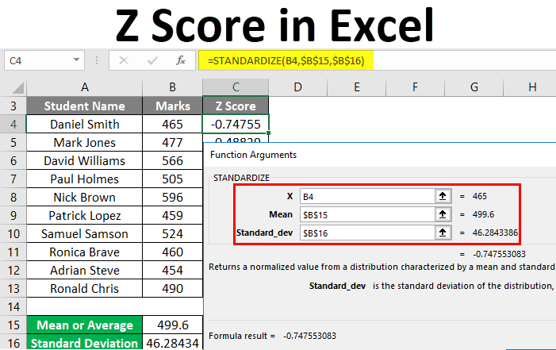Select marks cell with value 454
Viewport: 556px width, 350px height.
coord(172,271)
